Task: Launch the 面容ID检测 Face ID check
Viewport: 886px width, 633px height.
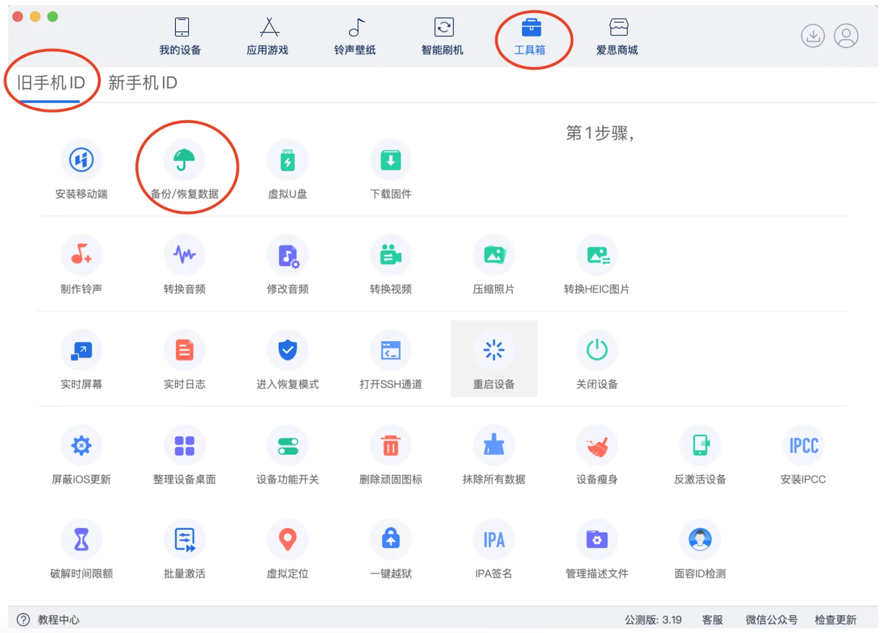Action: click(x=700, y=549)
